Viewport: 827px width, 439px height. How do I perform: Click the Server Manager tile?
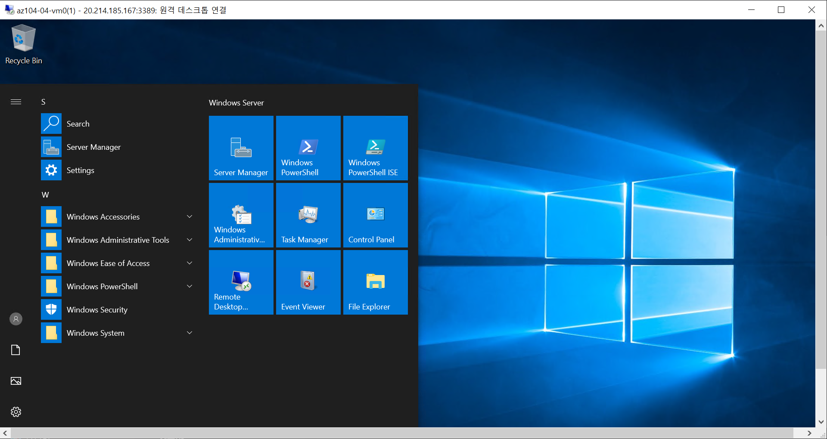[241, 148]
